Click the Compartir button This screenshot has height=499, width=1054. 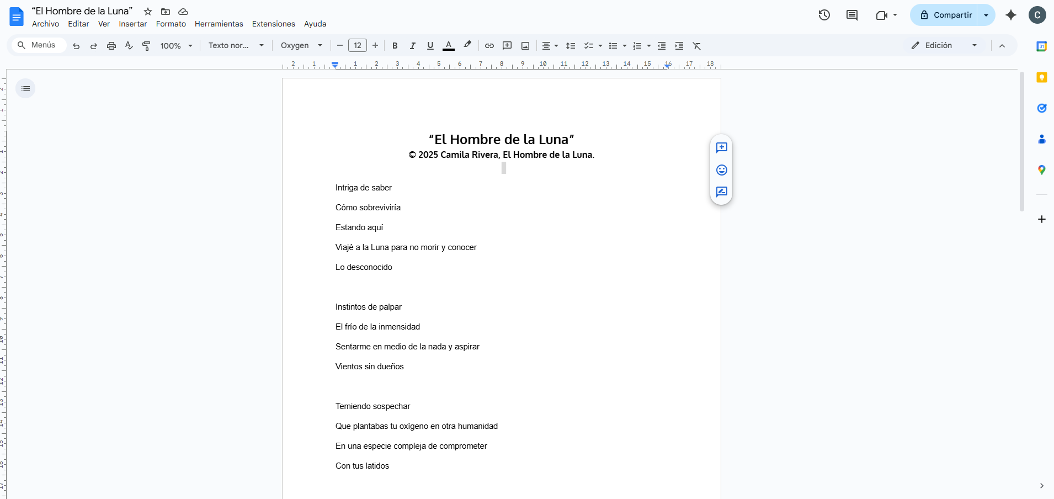coord(946,15)
